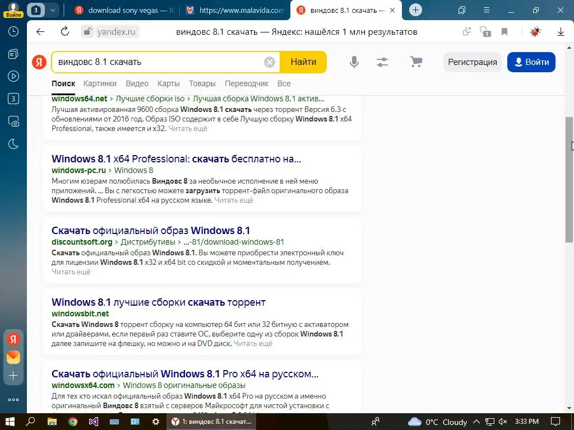Open Windows 8.1 x64 Professional result link
Image resolution: width=574 pixels, height=430 pixels.
coord(176,158)
